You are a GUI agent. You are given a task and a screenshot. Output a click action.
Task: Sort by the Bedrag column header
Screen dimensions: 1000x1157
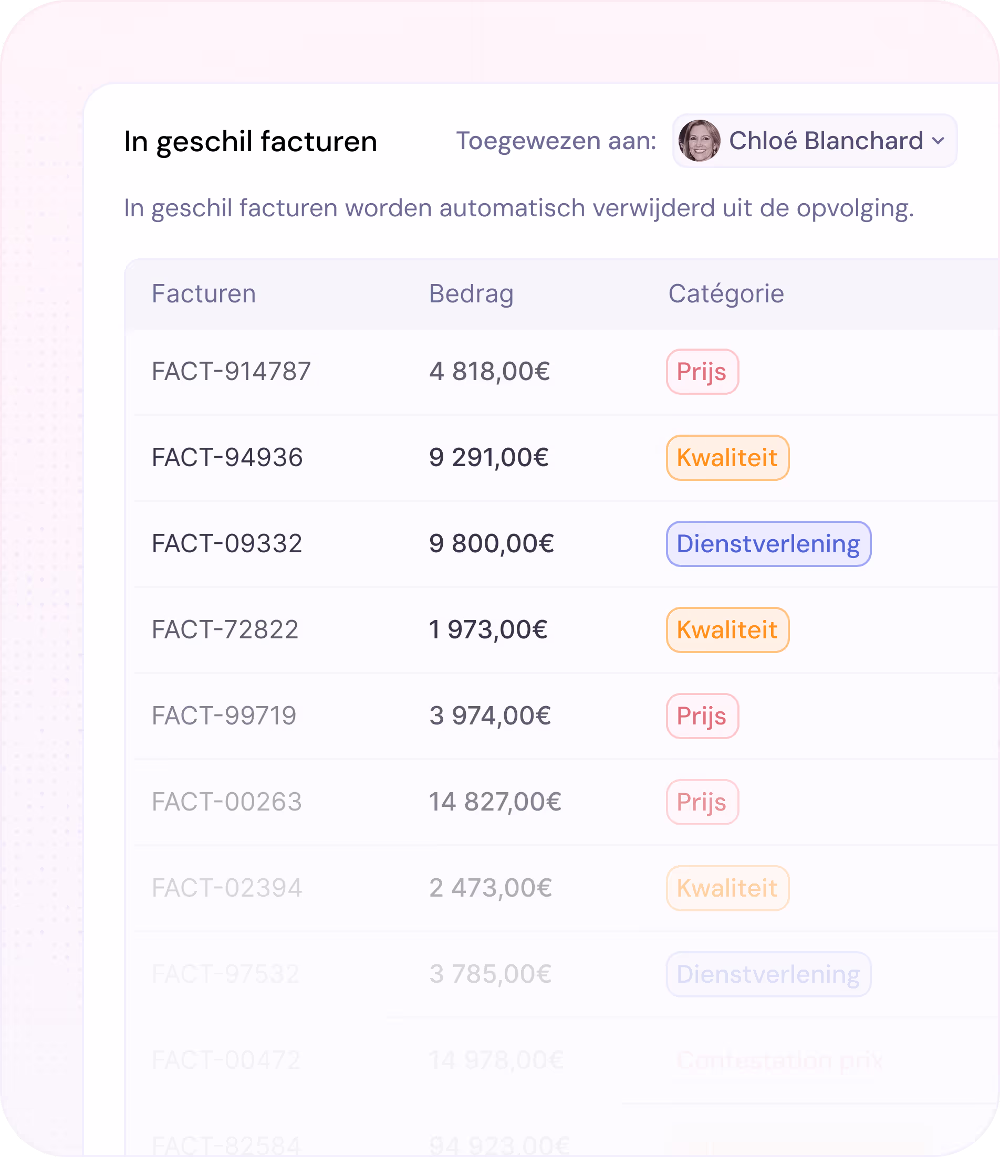pyautogui.click(x=471, y=294)
